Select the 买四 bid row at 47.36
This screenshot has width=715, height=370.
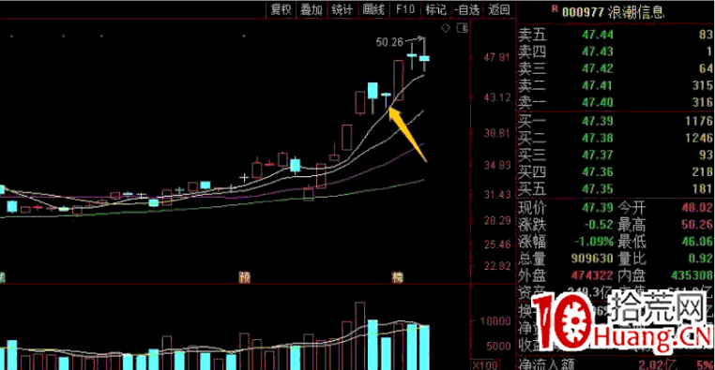pyautogui.click(x=616, y=171)
